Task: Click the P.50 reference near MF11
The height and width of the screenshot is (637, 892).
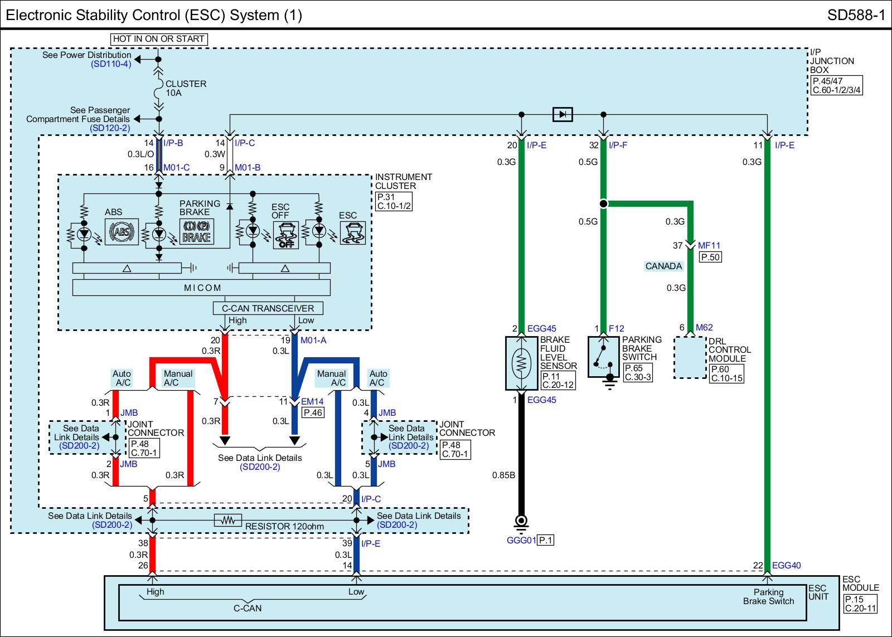Action: (x=710, y=257)
